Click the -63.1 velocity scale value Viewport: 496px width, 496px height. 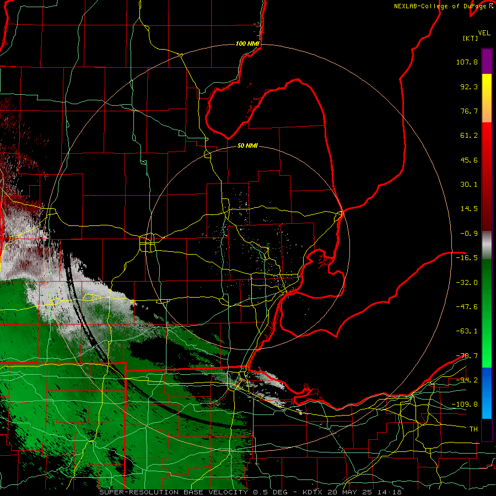(x=467, y=331)
